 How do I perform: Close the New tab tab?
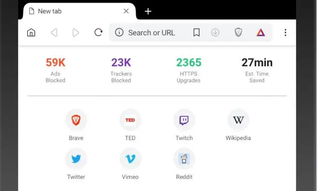126,11
